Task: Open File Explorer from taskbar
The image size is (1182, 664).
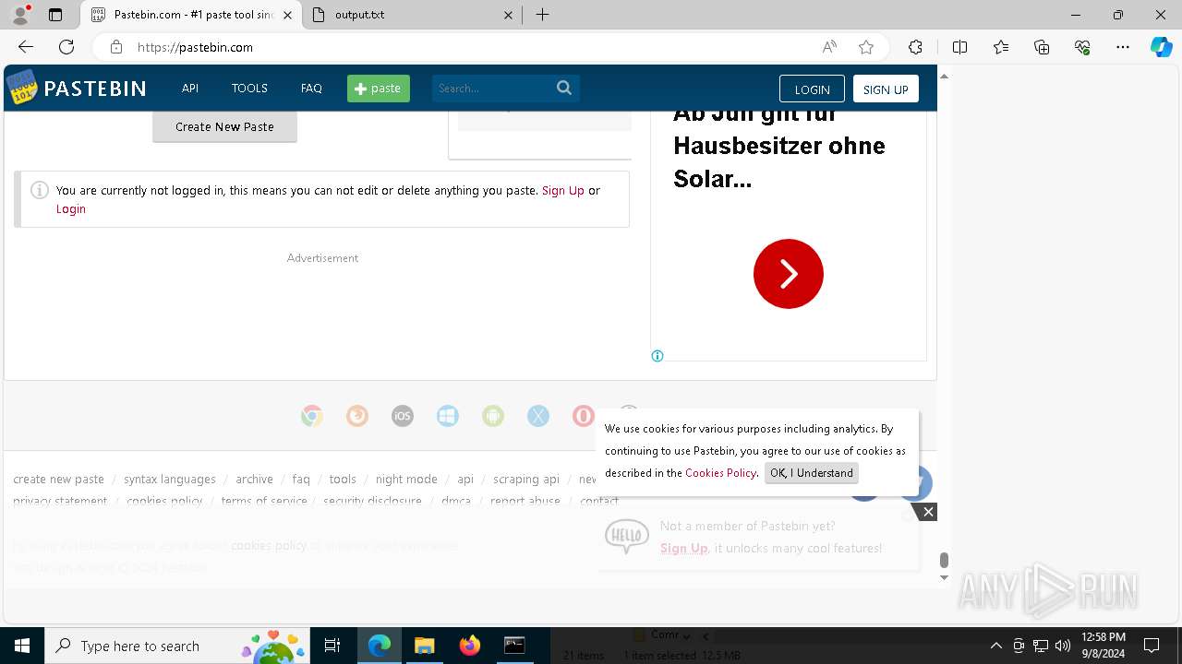Action: point(424,646)
